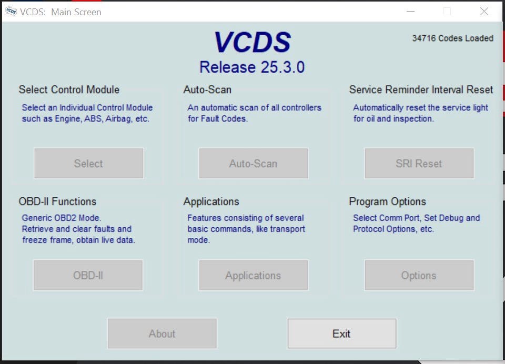The image size is (505, 364).
Task: Exit the VCDS program
Action: [342, 333]
